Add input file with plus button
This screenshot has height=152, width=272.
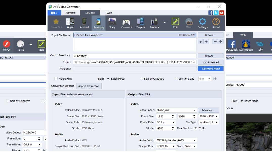(221, 42)
